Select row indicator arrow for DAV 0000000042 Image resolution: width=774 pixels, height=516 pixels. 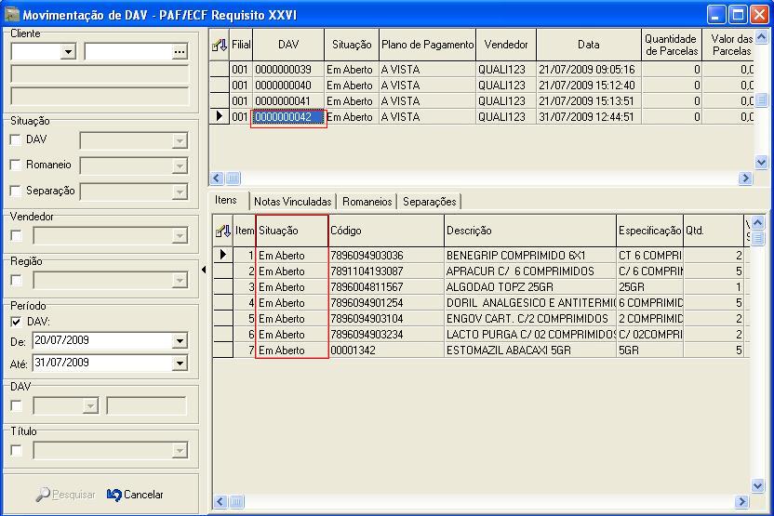point(220,117)
